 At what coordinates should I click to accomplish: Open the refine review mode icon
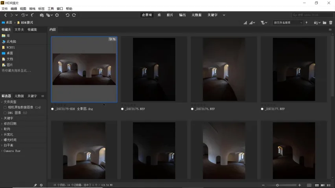[50, 15]
